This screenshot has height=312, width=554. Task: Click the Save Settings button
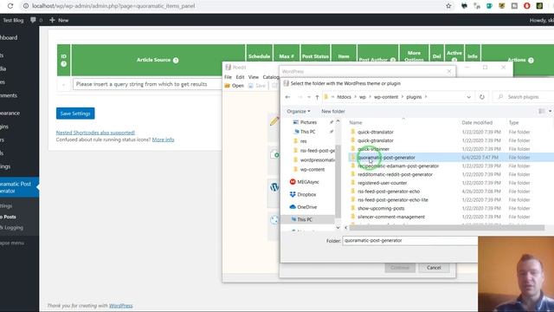click(75, 114)
